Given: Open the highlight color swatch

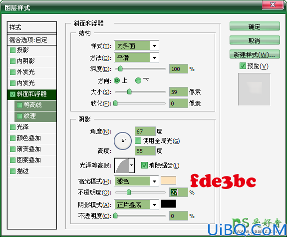Looking at the screenshot, I should (x=168, y=180).
